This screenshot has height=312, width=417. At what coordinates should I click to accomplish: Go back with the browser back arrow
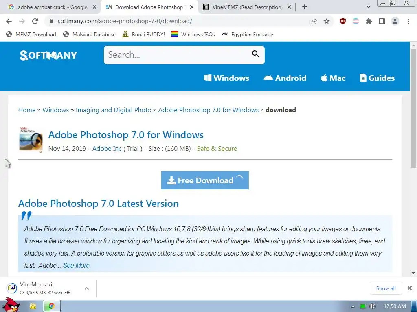tap(9, 21)
